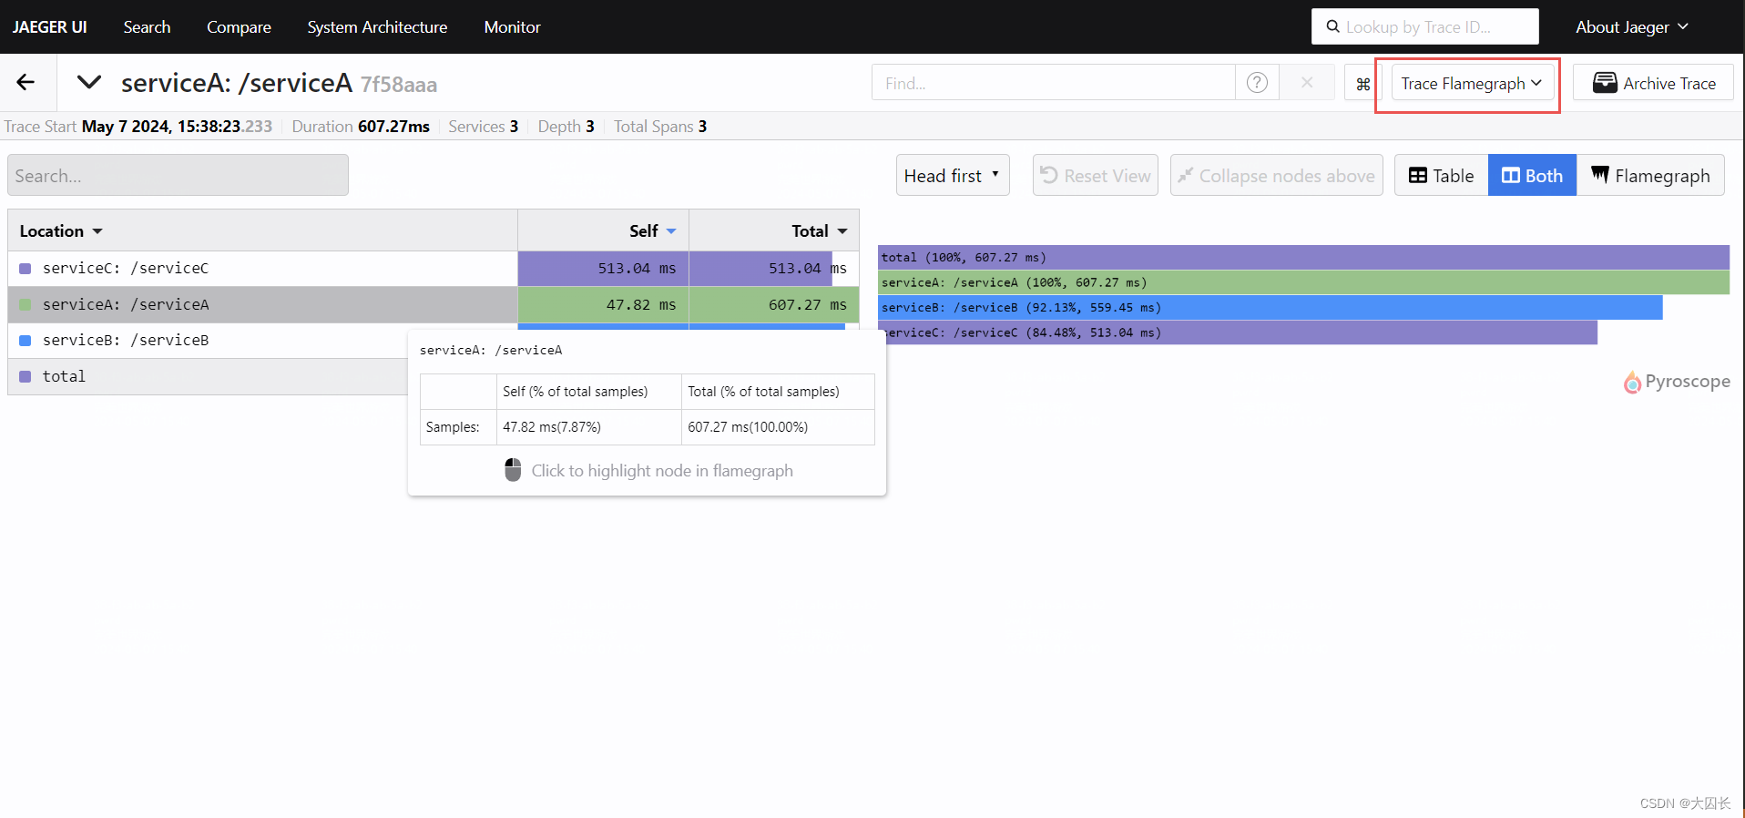This screenshot has width=1745, height=818.
Task: Open the Trace Flamegraph view dropdown
Action: tap(1473, 84)
